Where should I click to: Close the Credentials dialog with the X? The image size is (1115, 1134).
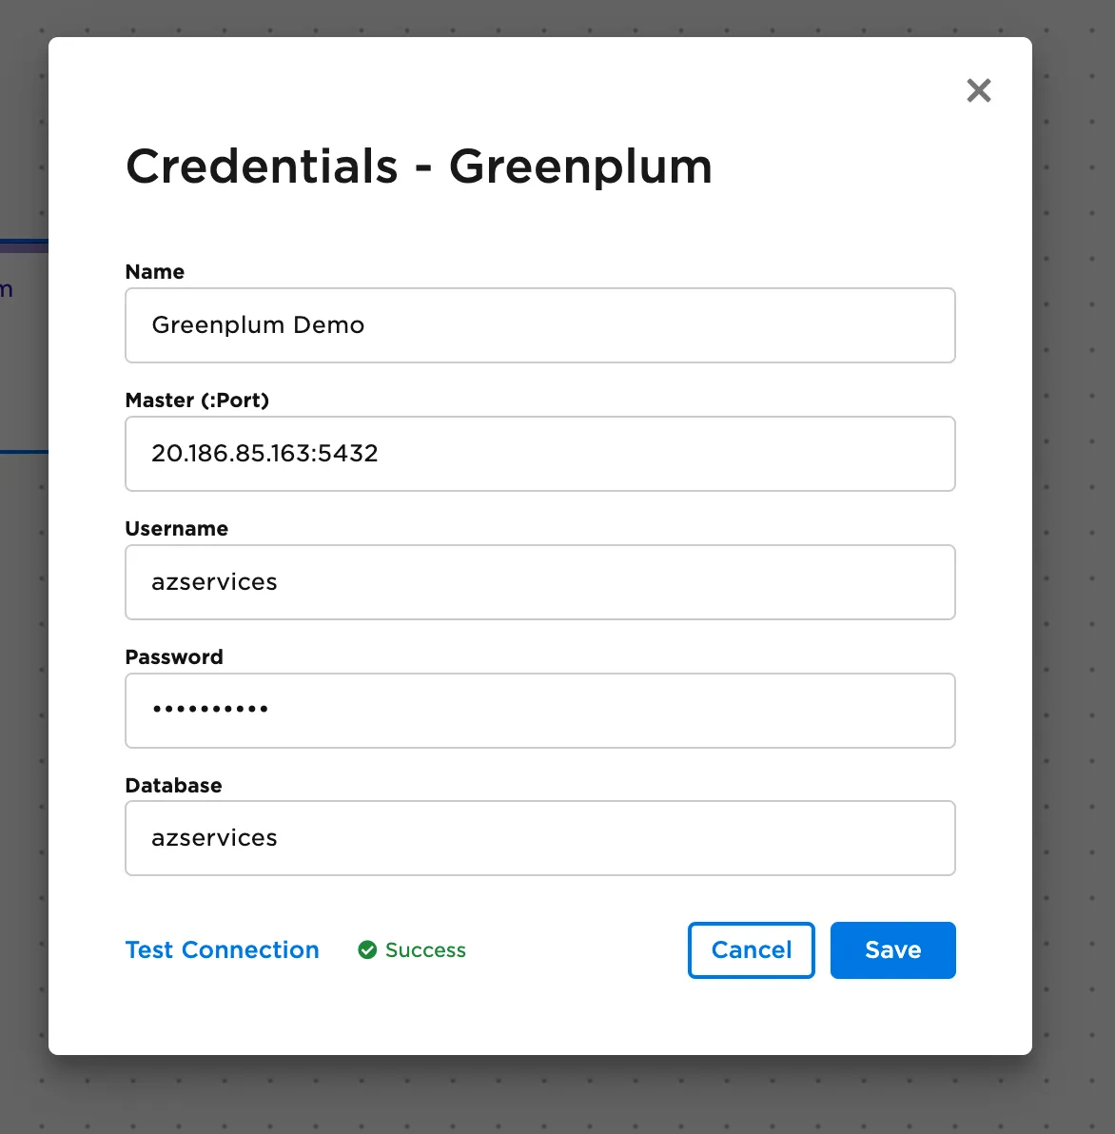coord(979,90)
